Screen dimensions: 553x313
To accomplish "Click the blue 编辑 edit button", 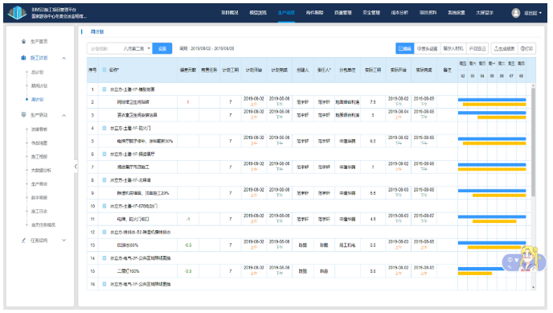I will point(404,48).
